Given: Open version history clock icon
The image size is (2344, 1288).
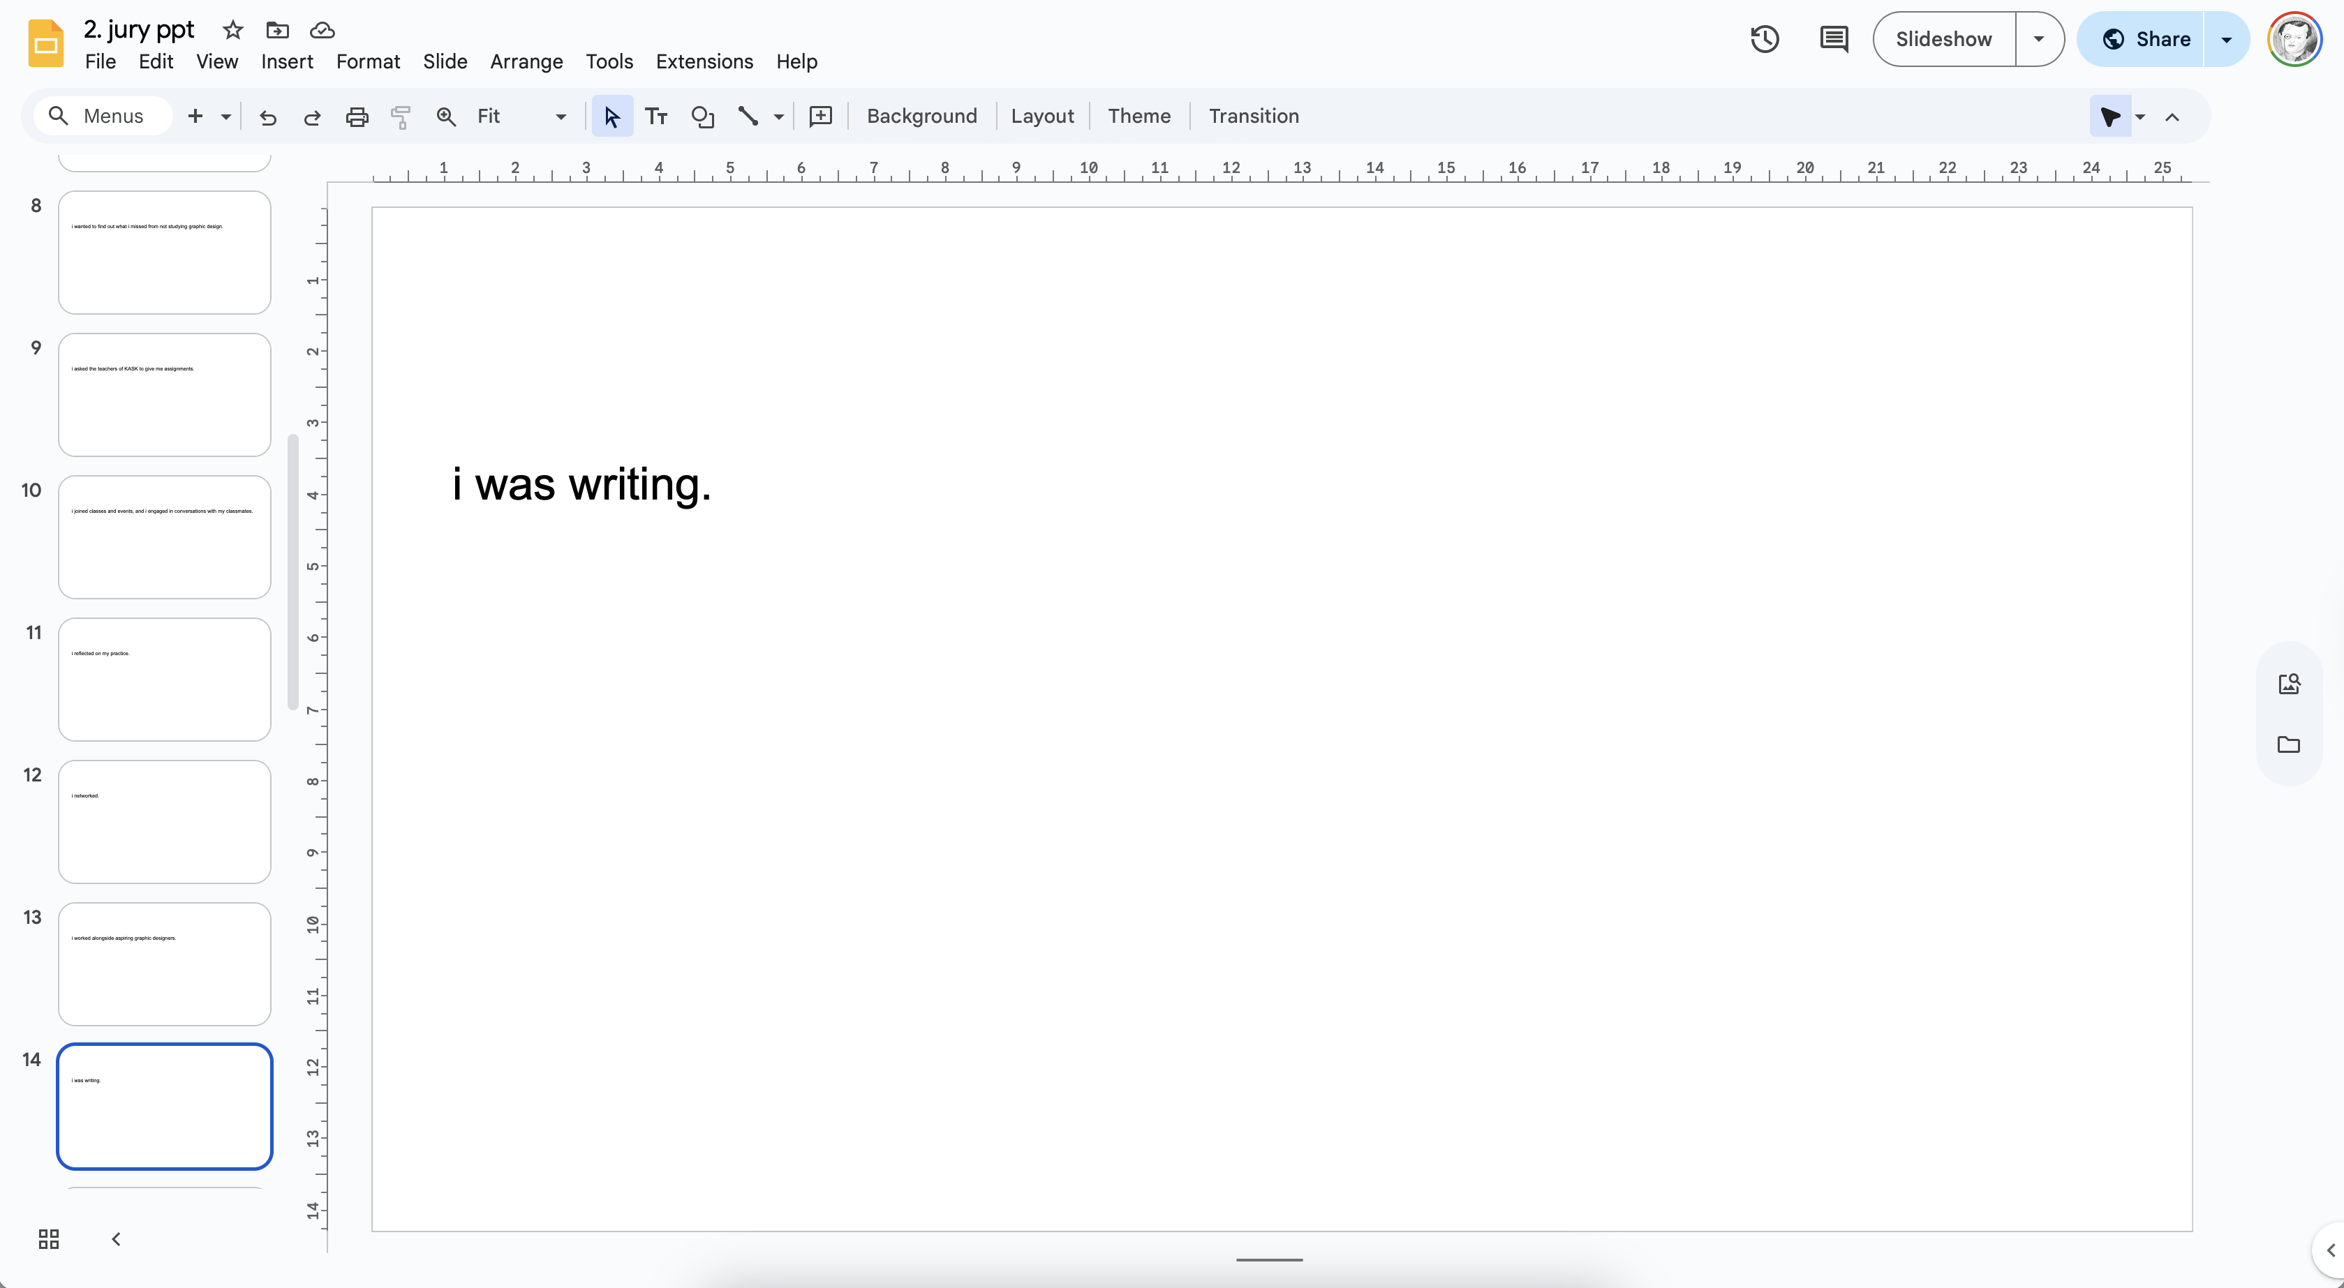Looking at the screenshot, I should coord(1765,39).
